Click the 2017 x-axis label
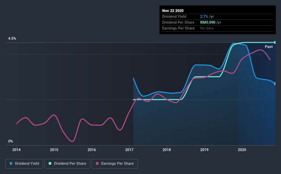281x174 pixels. click(x=129, y=150)
